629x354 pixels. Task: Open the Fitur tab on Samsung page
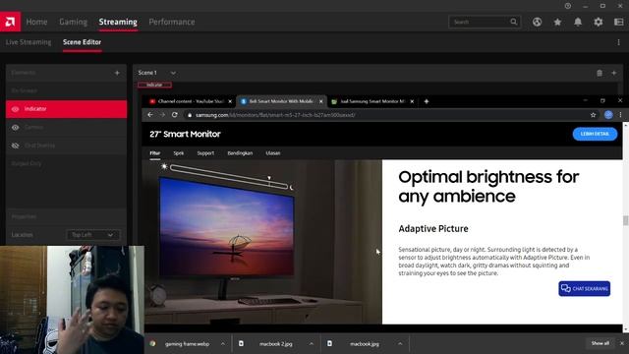[x=155, y=153]
